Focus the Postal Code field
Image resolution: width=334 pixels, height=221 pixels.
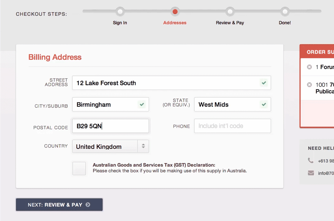click(x=110, y=126)
